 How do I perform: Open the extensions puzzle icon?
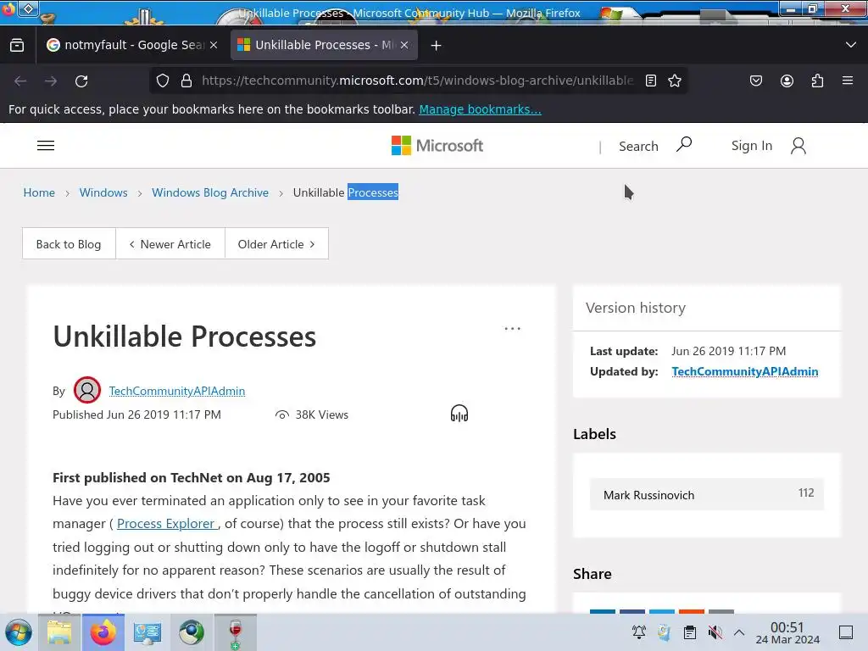818,81
